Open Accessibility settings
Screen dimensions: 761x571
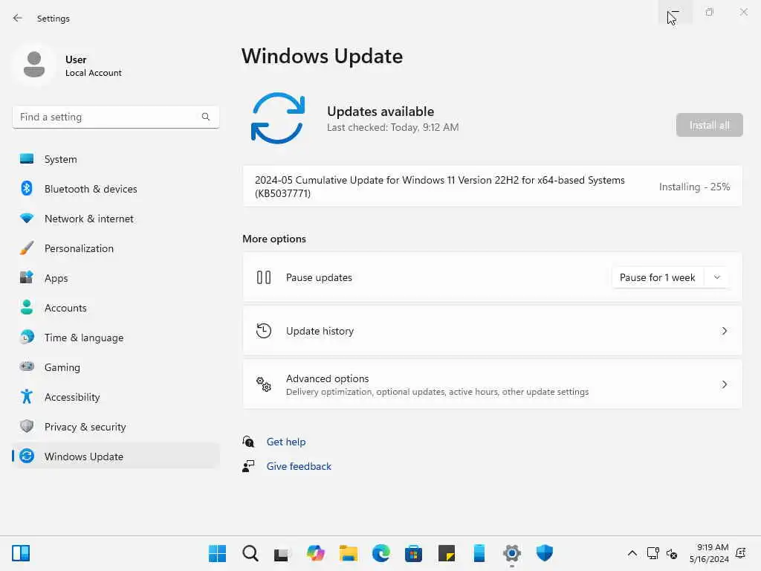[x=115, y=397]
